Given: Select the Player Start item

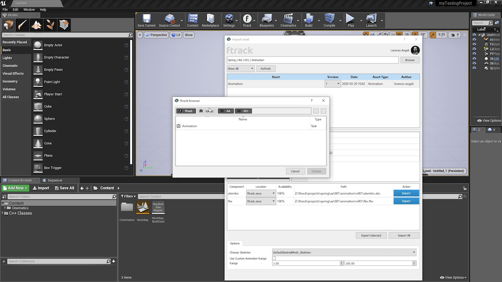Looking at the screenshot, I should click(81, 94).
